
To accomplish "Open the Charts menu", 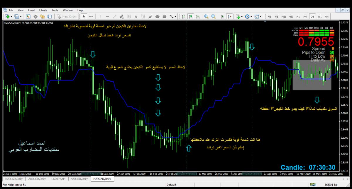I will pos(43,10).
